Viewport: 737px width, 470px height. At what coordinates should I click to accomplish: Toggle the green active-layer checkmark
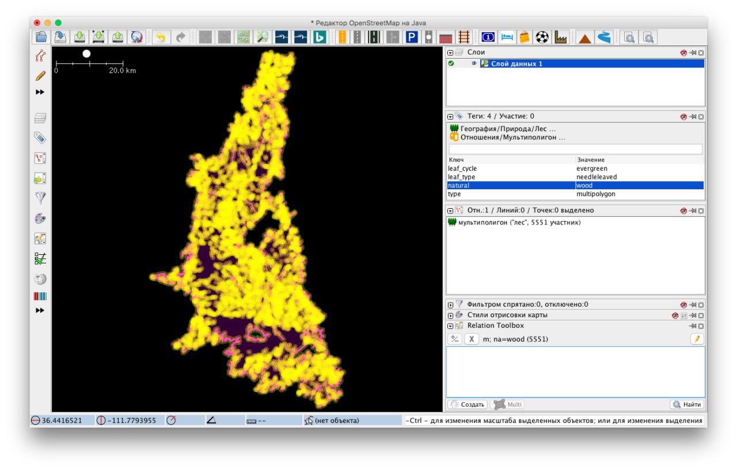(451, 64)
